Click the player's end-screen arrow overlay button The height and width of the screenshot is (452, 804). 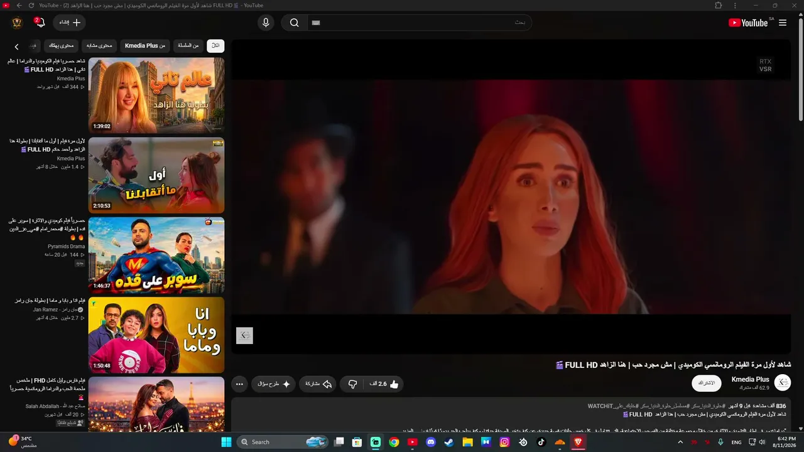[x=244, y=336]
